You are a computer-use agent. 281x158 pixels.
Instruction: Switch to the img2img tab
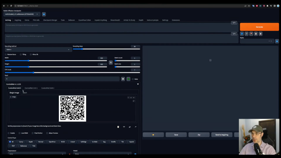click(18, 20)
